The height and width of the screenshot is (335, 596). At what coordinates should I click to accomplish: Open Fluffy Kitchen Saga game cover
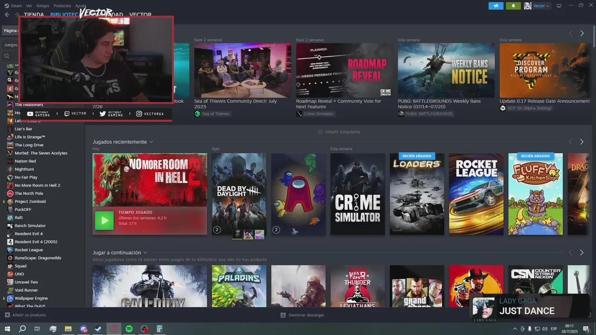coord(535,194)
